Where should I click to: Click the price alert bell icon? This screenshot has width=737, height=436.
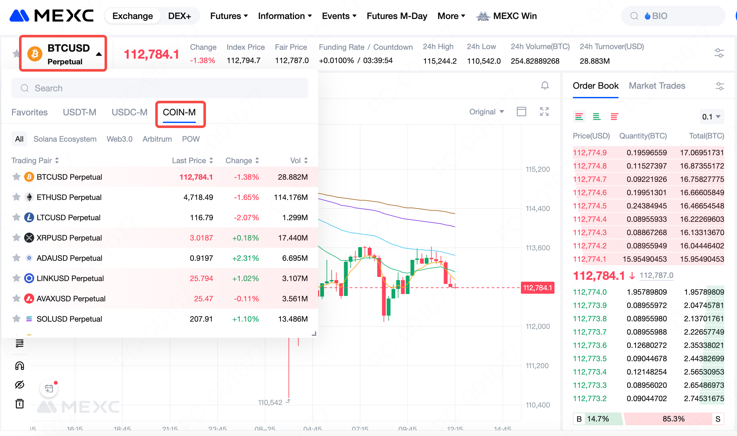pos(545,85)
